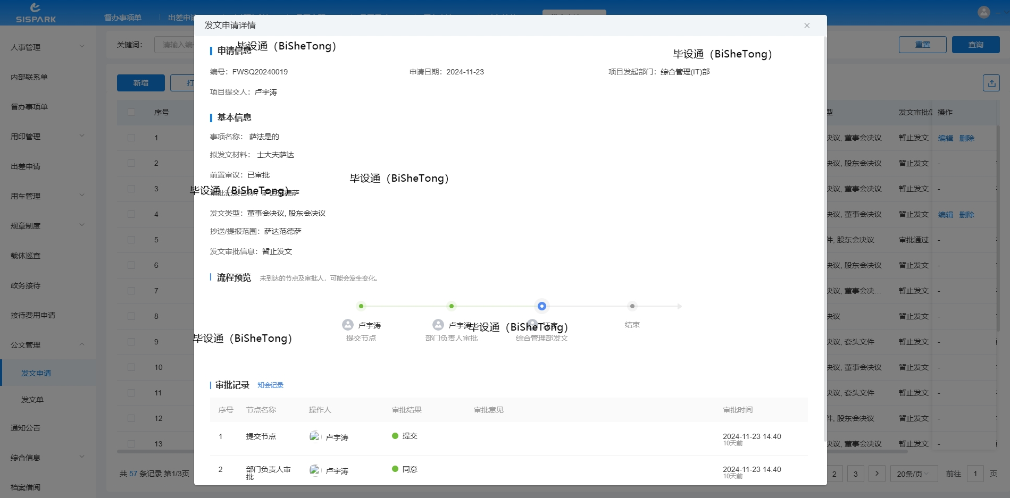Open the user avatar menu
The height and width of the screenshot is (498, 1010).
click(x=984, y=12)
